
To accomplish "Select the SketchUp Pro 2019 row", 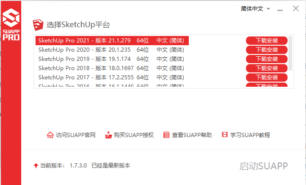I will coord(112,59).
